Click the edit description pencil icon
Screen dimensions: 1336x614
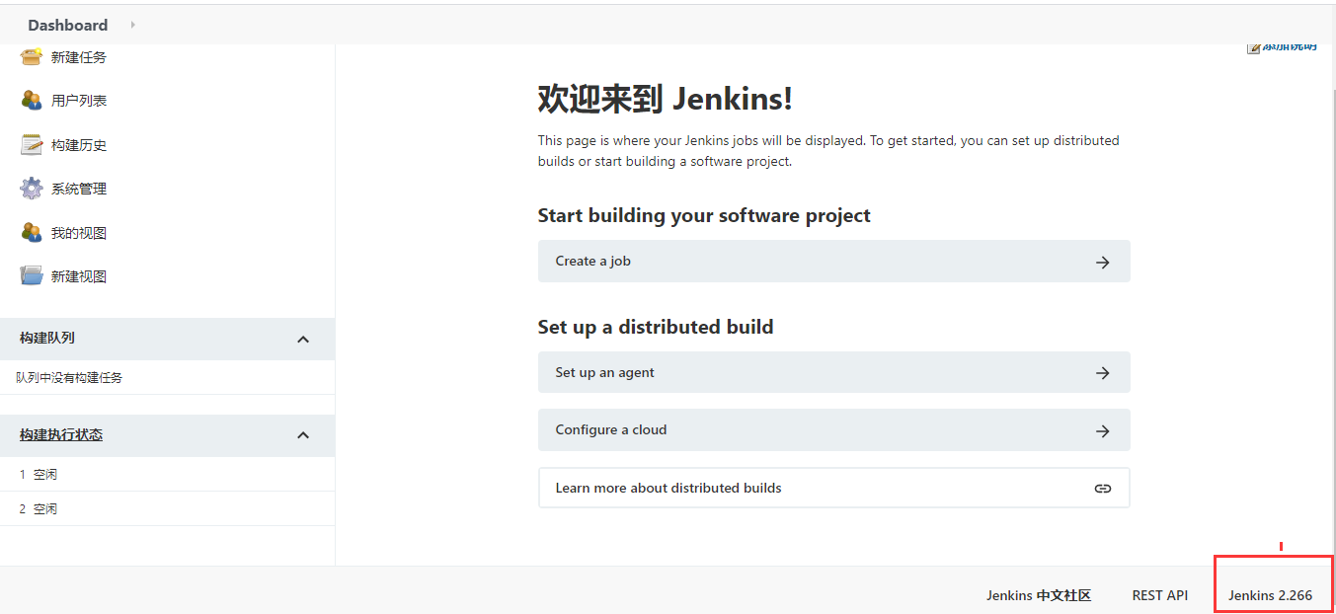(x=1254, y=47)
